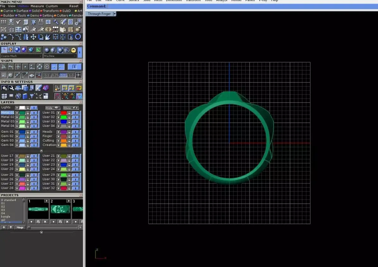Collapse the layers panel using the up-arrow divider

(x=41, y=151)
